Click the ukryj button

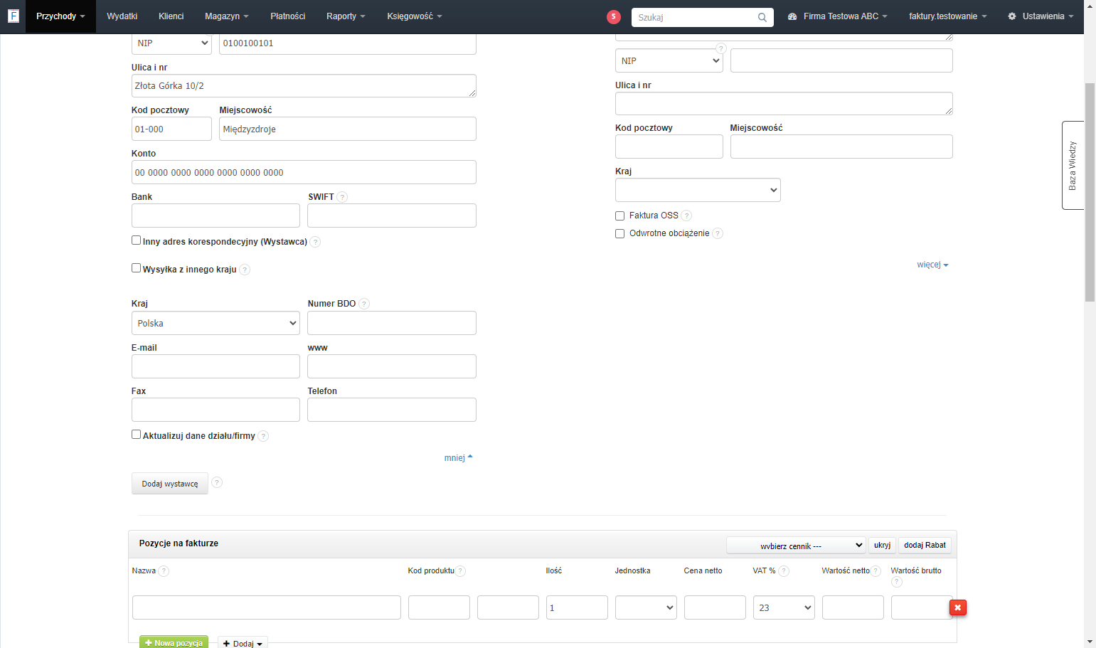pos(882,546)
